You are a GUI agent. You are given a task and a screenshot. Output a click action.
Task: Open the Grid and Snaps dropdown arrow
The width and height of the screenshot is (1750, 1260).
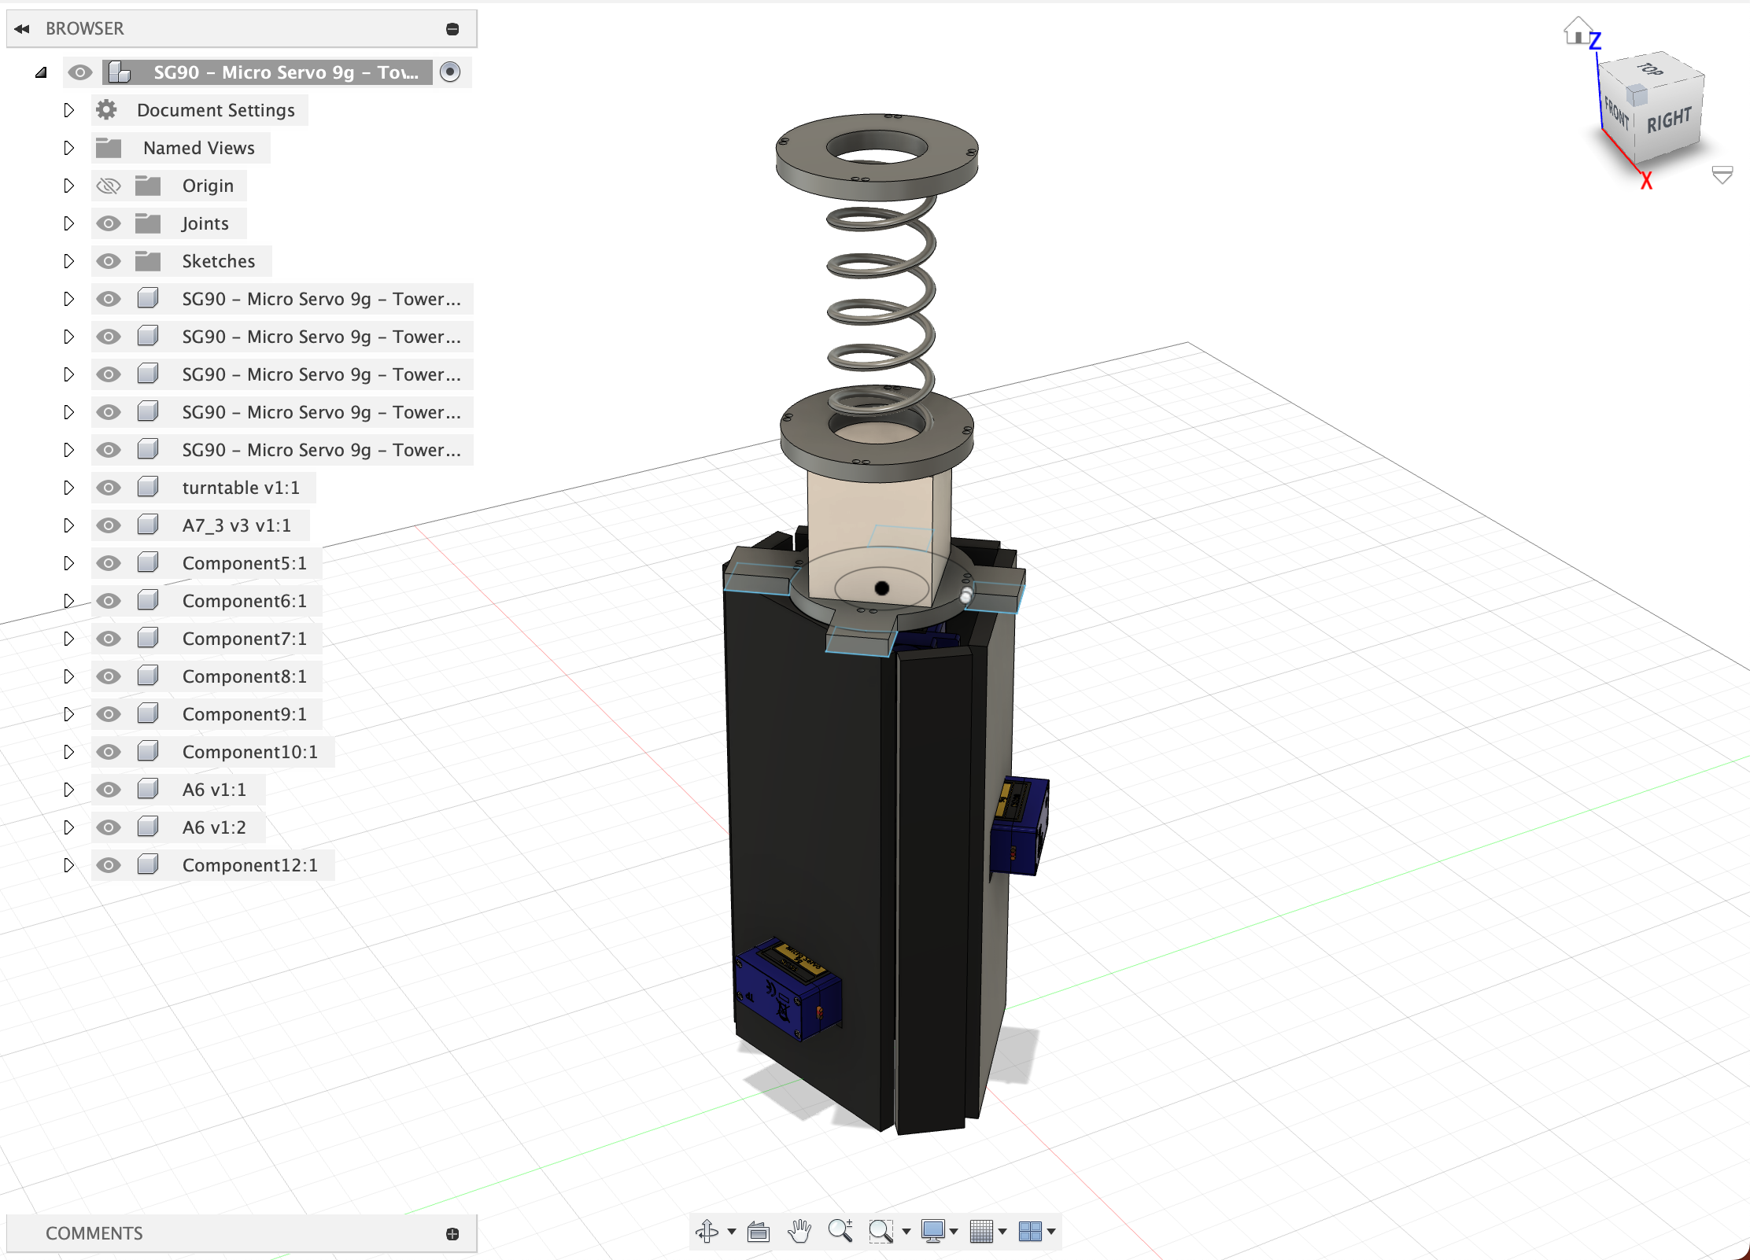(x=1002, y=1232)
